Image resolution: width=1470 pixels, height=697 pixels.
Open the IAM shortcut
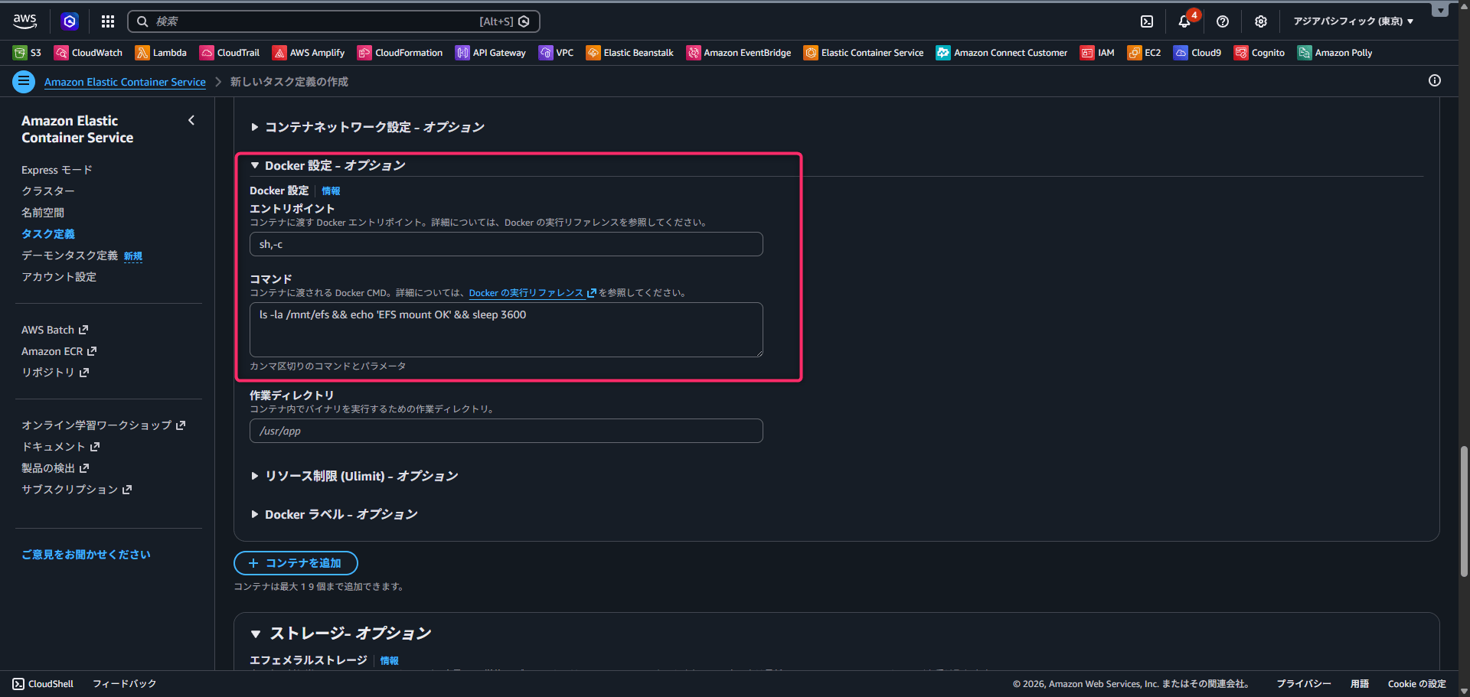pos(1097,53)
